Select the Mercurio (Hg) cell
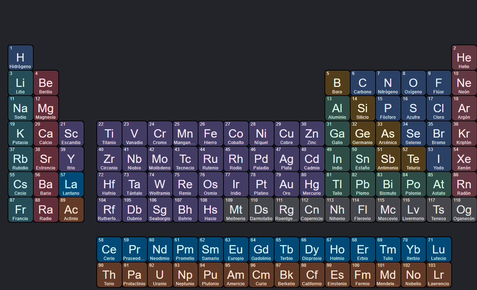This screenshot has width=477, height=290. coord(312,184)
